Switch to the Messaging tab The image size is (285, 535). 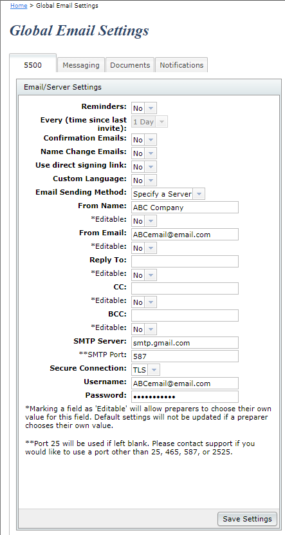81,65
